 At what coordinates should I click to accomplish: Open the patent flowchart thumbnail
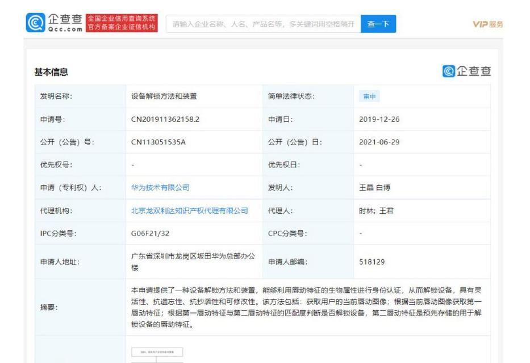point(157,355)
